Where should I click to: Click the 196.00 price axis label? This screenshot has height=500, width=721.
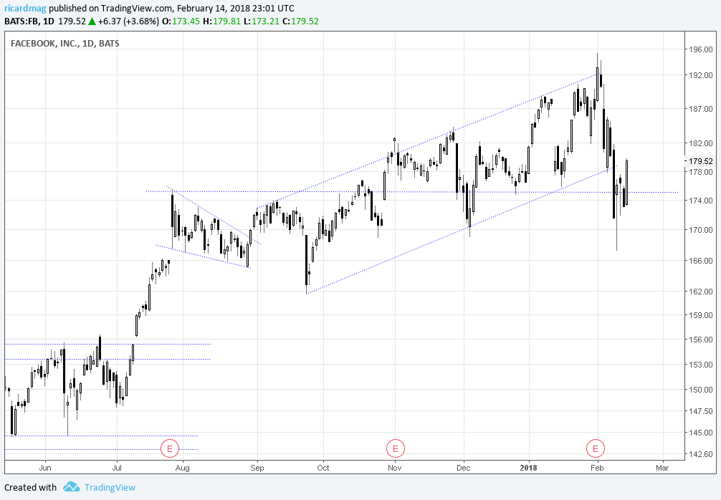coord(702,49)
